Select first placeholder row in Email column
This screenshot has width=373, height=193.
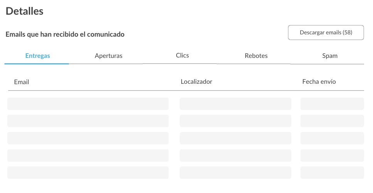[88, 104]
